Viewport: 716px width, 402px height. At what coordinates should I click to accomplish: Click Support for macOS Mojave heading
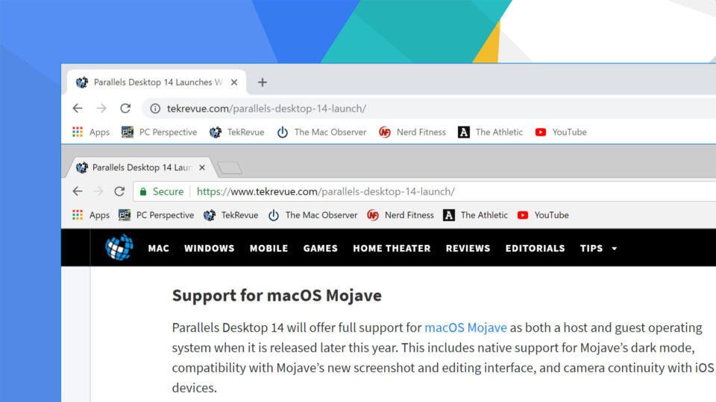(x=277, y=296)
